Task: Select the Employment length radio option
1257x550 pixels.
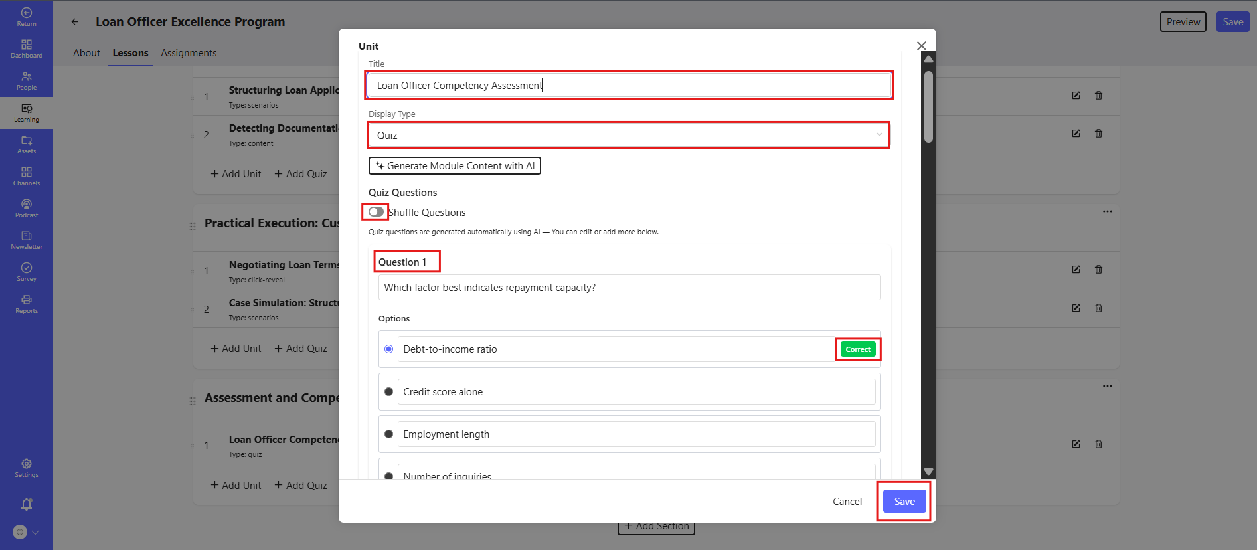Action: (x=389, y=434)
